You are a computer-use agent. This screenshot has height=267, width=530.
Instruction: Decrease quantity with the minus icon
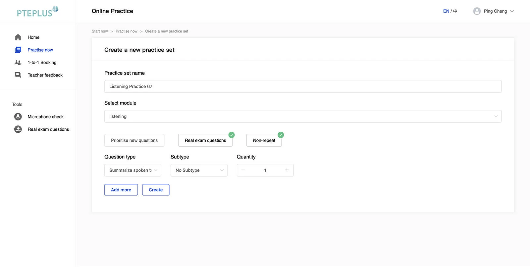point(243,170)
